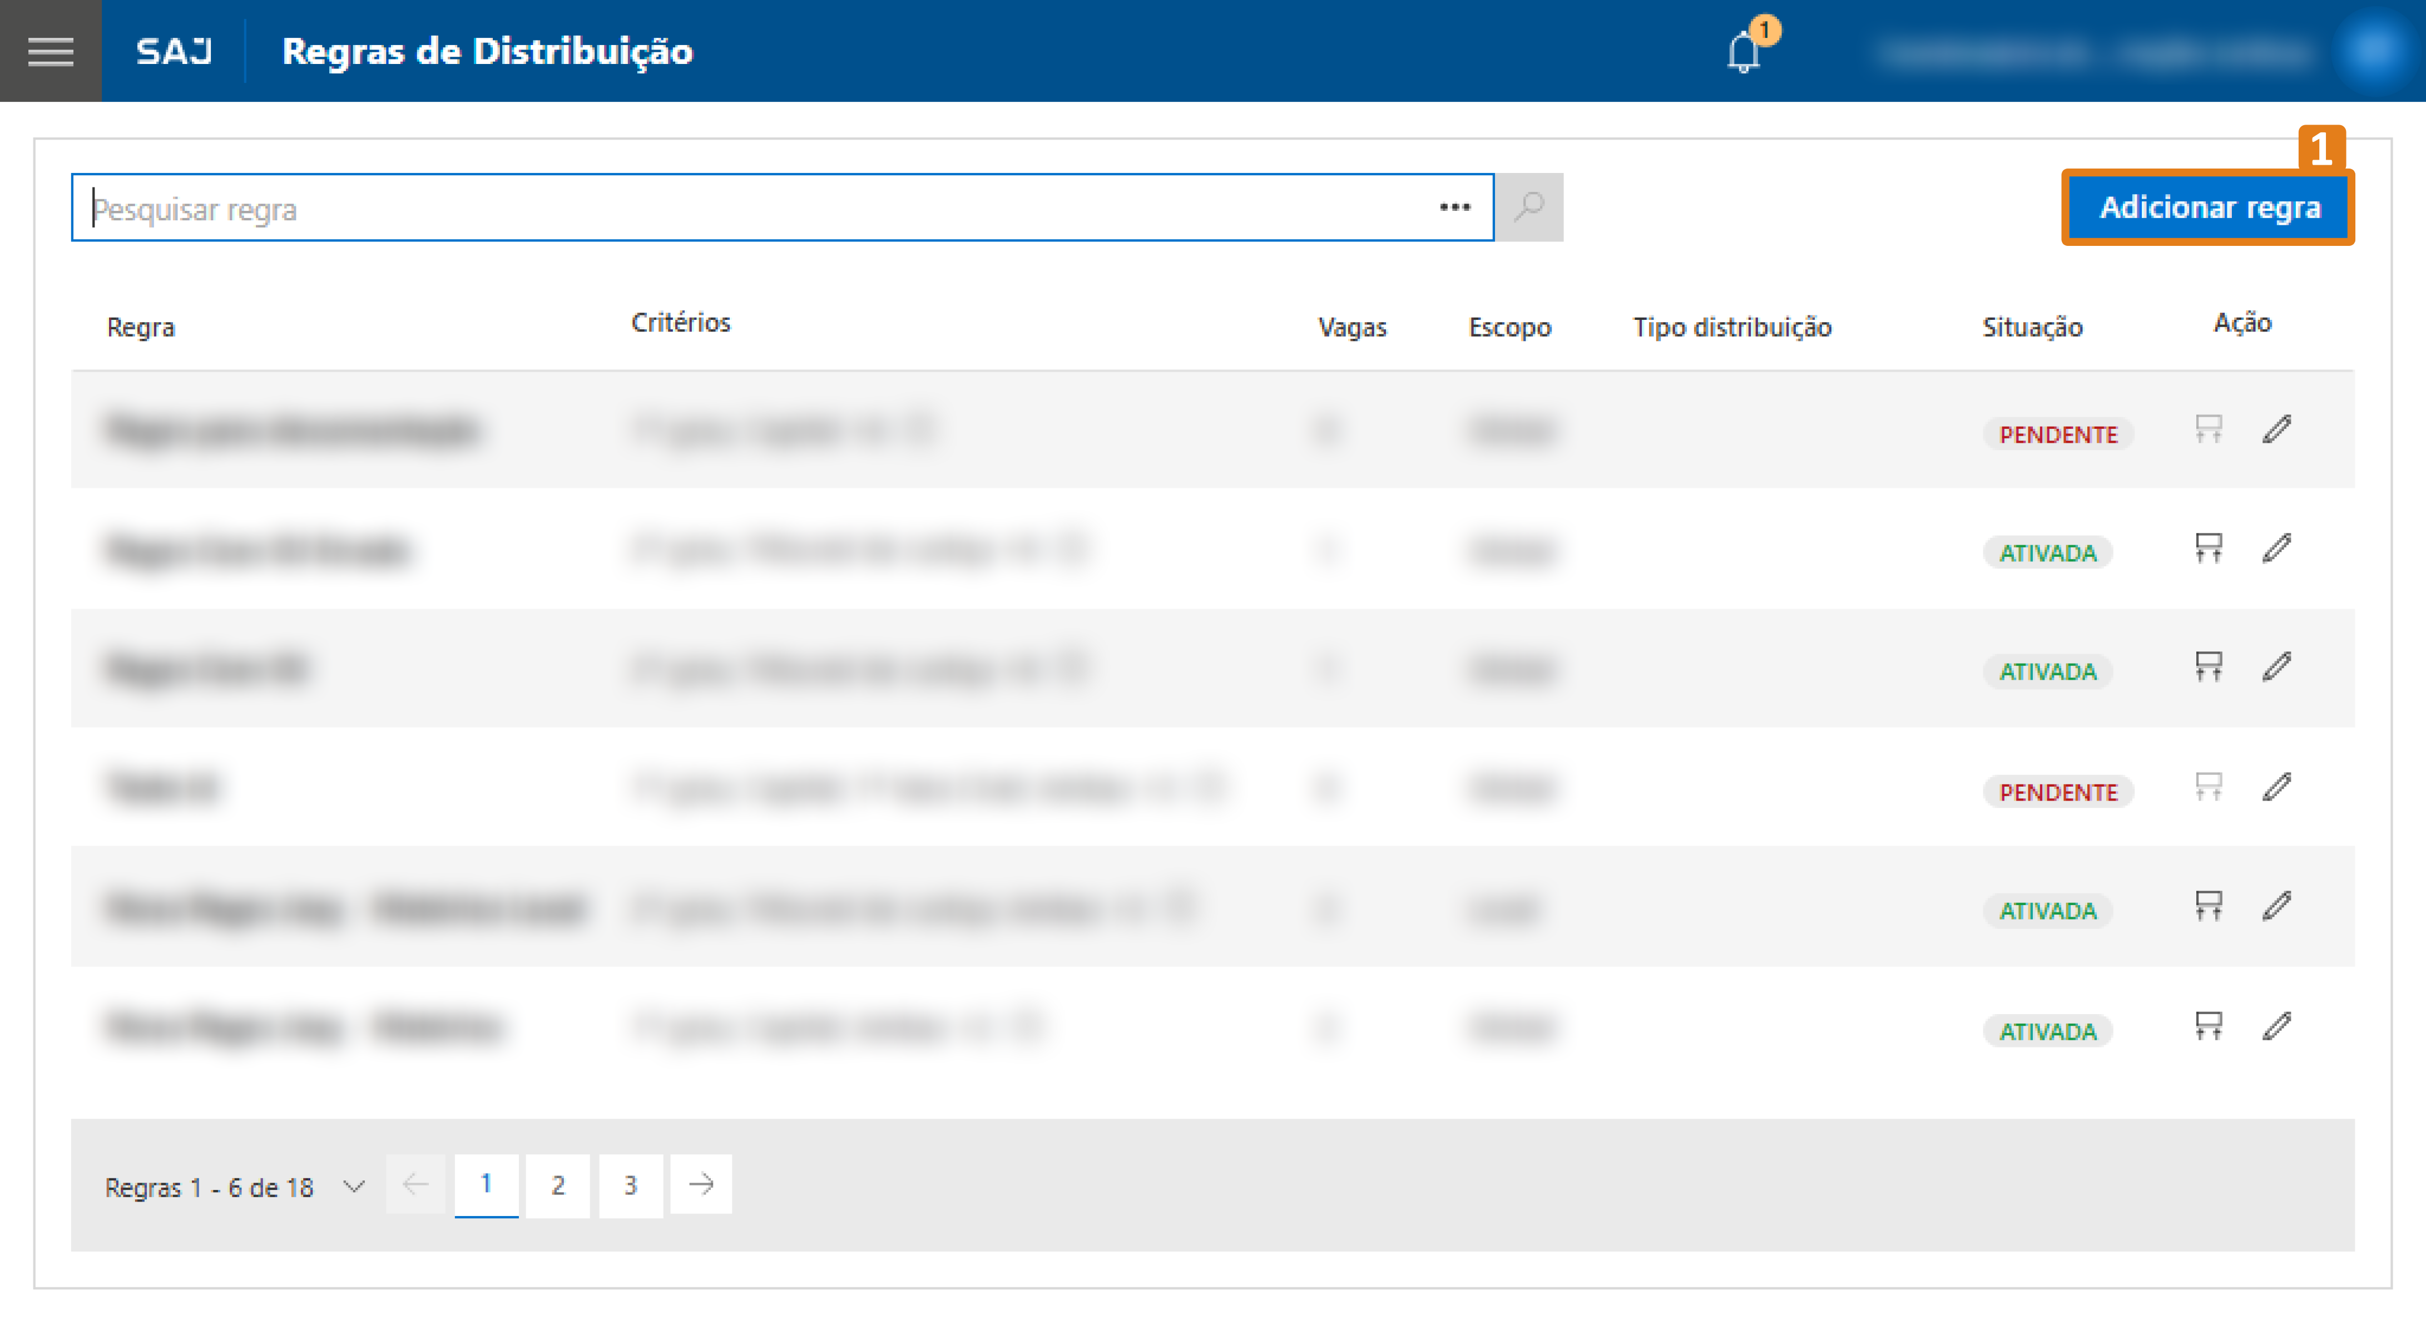This screenshot has width=2426, height=1324.
Task: Click pencil icon on third row rule
Action: (2276, 666)
